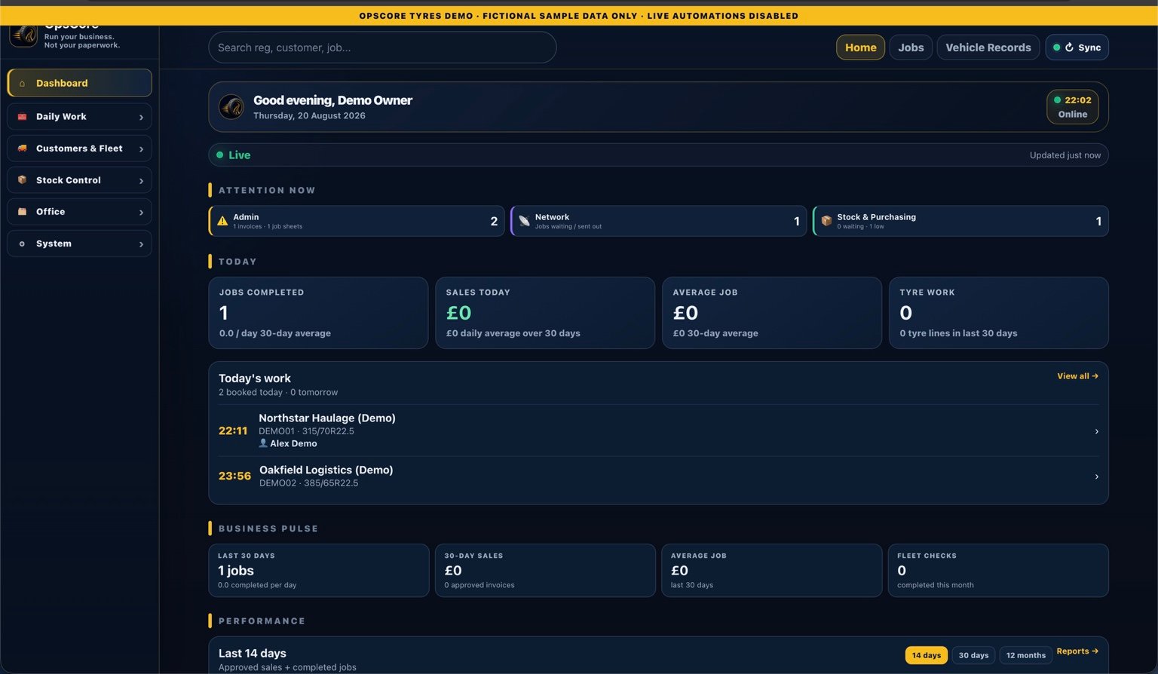Viewport: 1158px width, 674px height.
Task: Click the Sales Today £0 value
Action: point(458,313)
